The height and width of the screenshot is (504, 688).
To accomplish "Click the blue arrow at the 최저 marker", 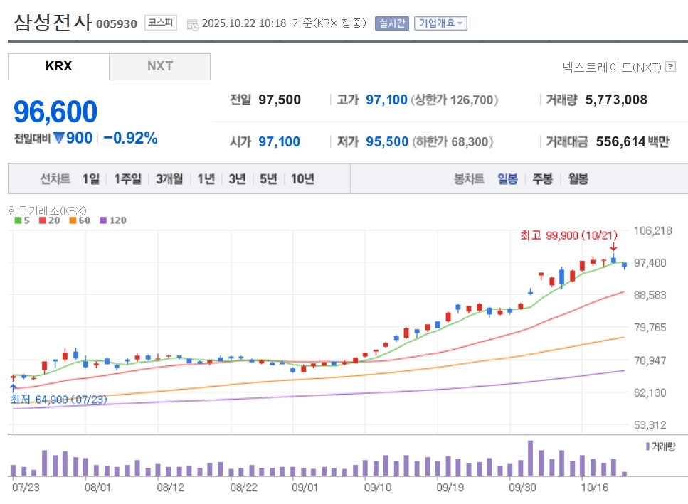I will point(13,388).
